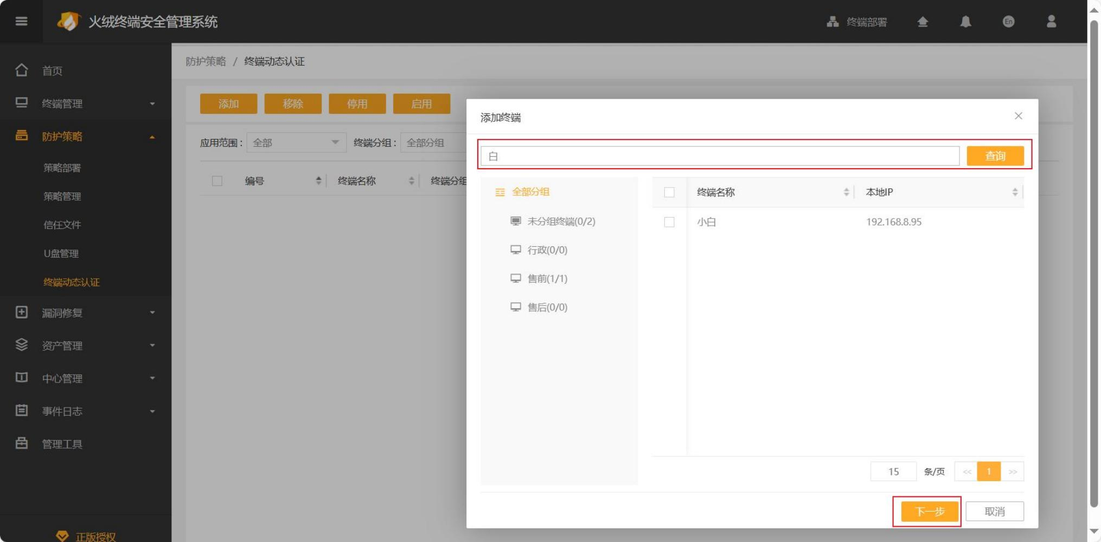
Task: Click the 下一步 button
Action: click(x=929, y=511)
